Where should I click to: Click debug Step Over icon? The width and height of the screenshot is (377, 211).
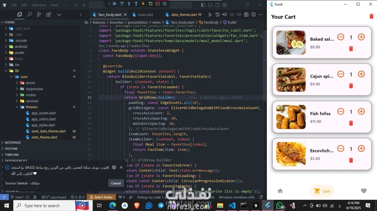(x=122, y=4)
